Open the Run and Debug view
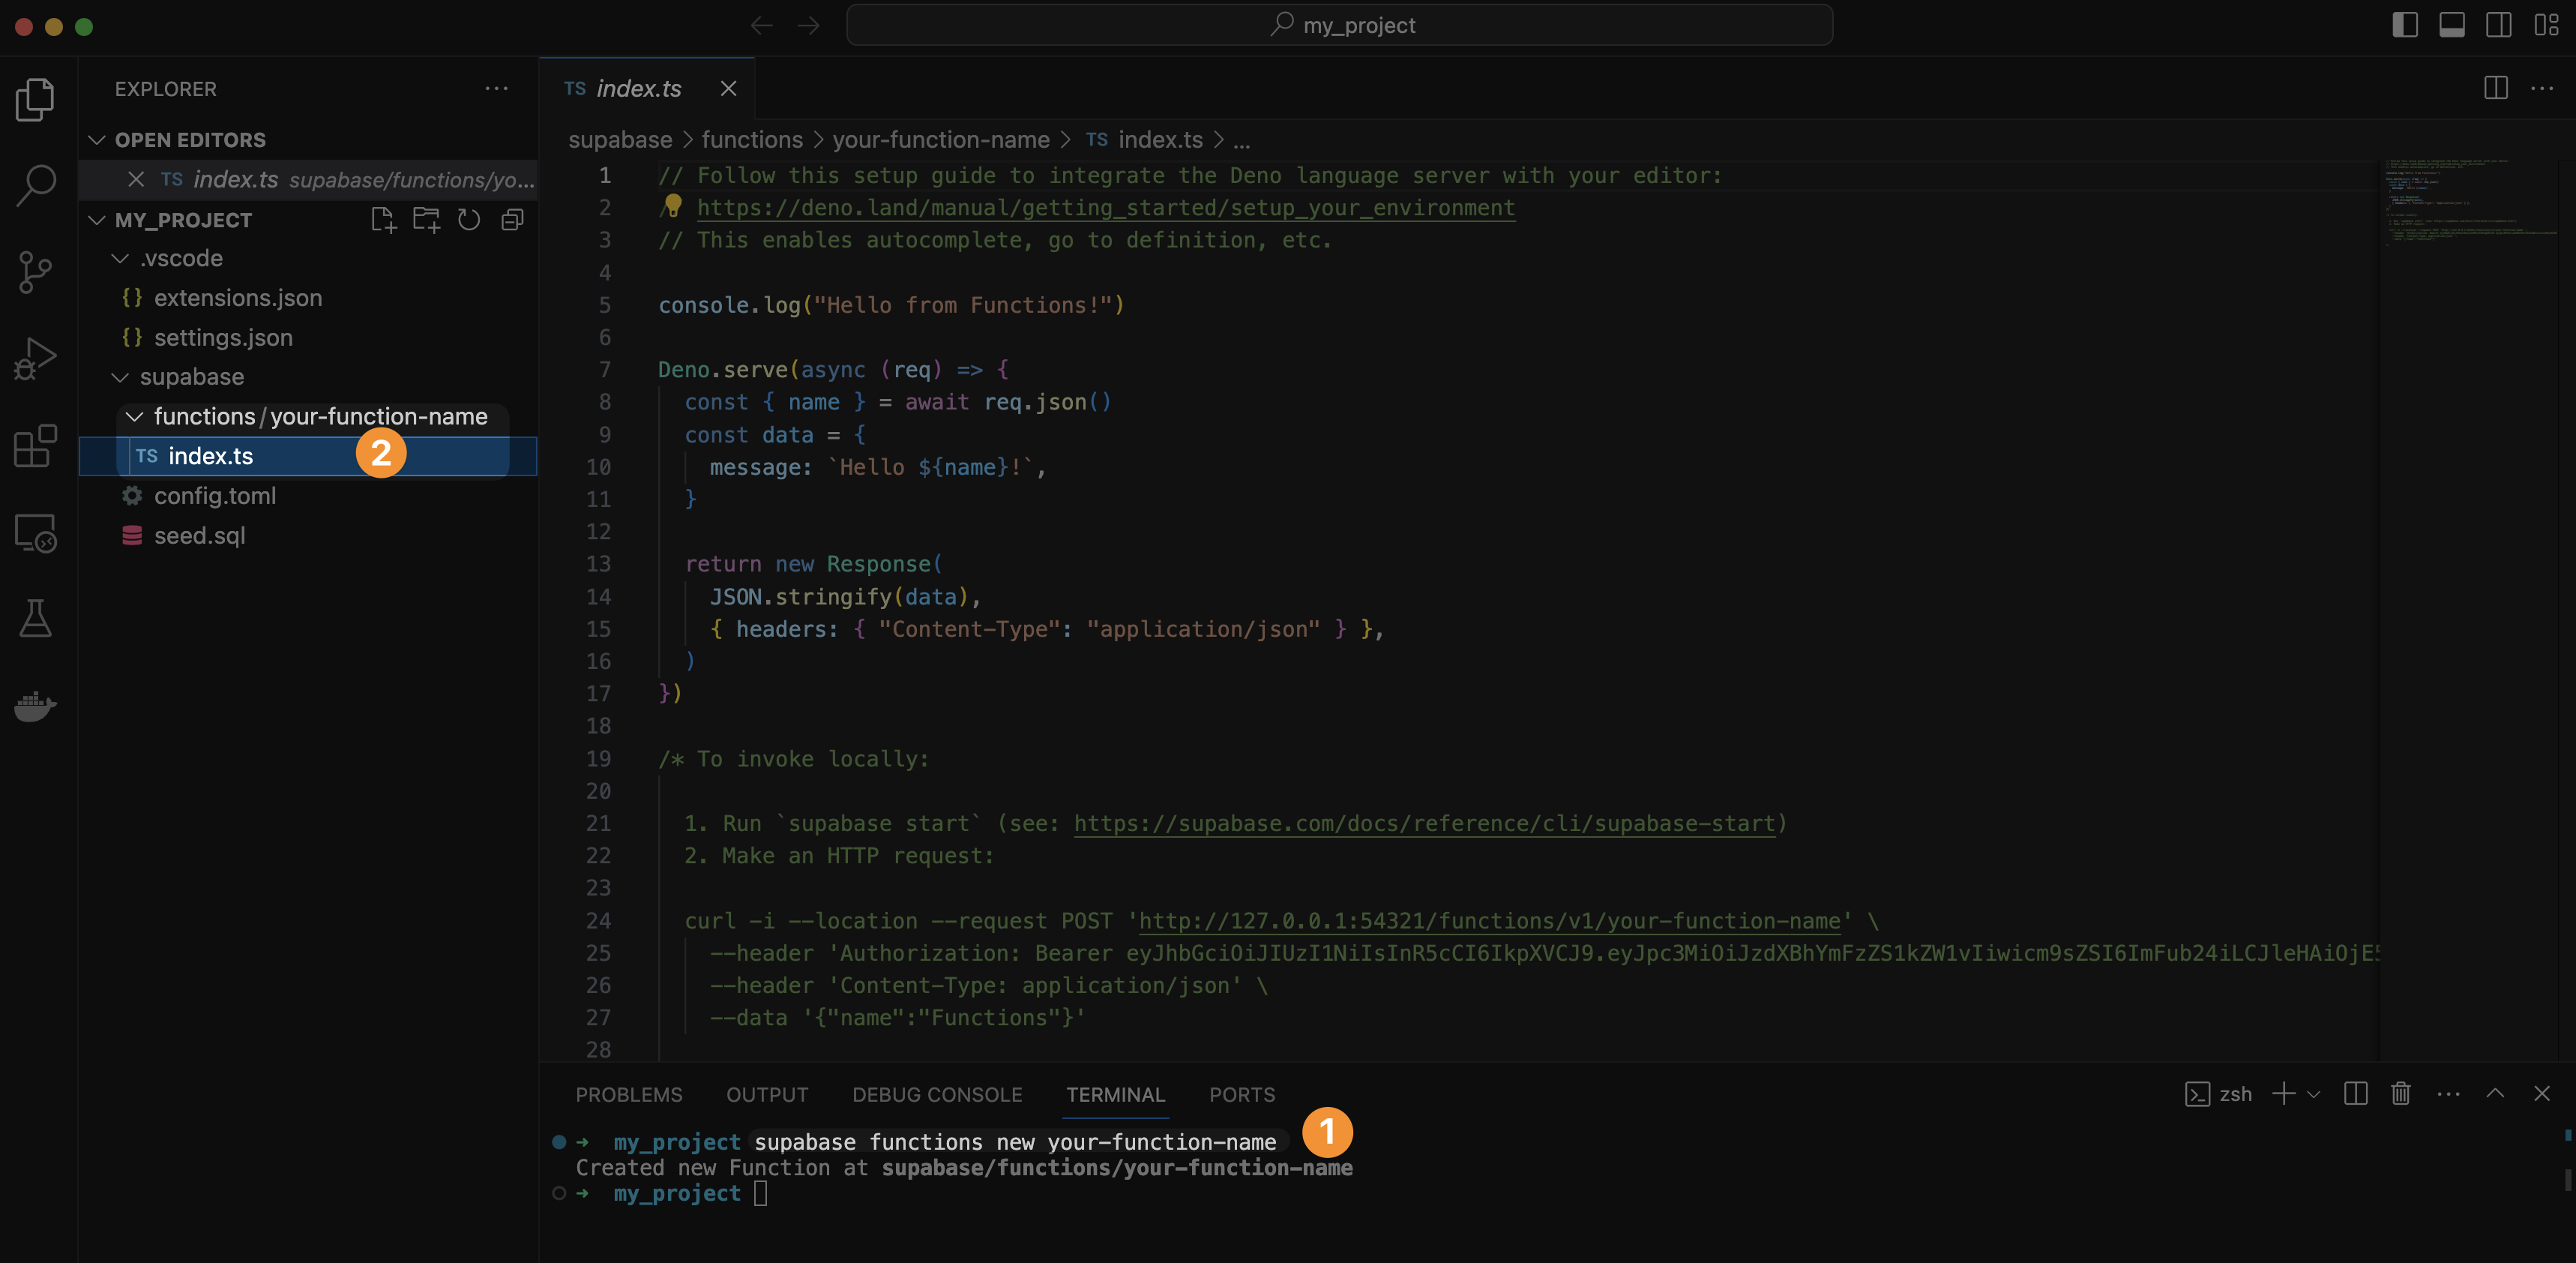The width and height of the screenshot is (2576, 1263). [36, 357]
